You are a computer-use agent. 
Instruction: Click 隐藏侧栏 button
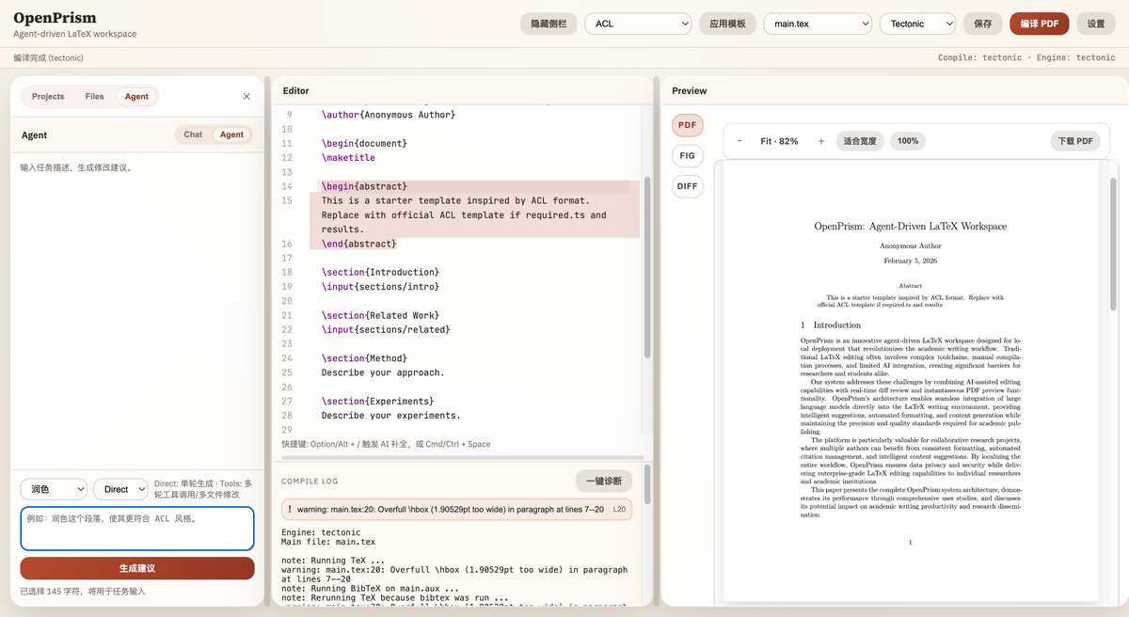(549, 24)
